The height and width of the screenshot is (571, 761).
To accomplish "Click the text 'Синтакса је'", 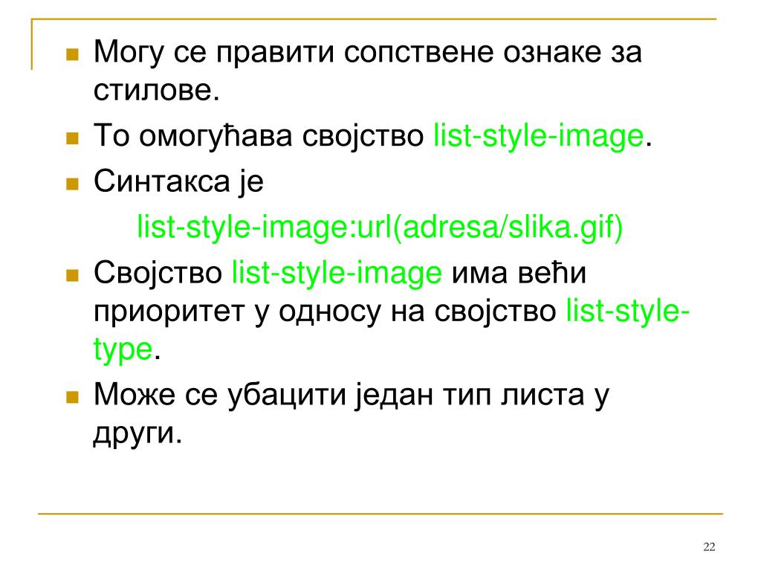I will click(x=178, y=181).
